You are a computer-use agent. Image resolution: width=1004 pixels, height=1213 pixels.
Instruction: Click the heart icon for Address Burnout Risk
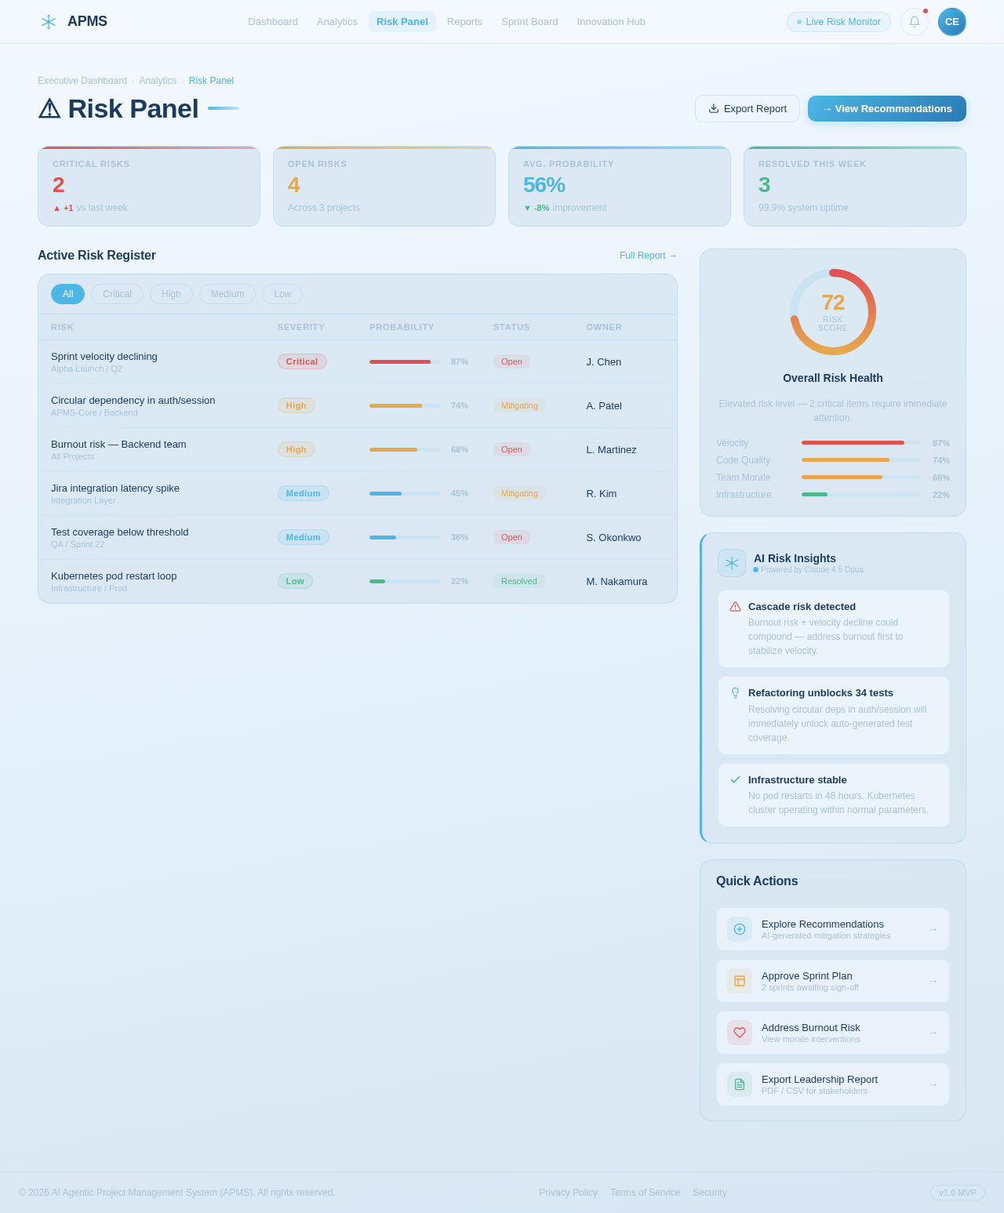tap(739, 1033)
